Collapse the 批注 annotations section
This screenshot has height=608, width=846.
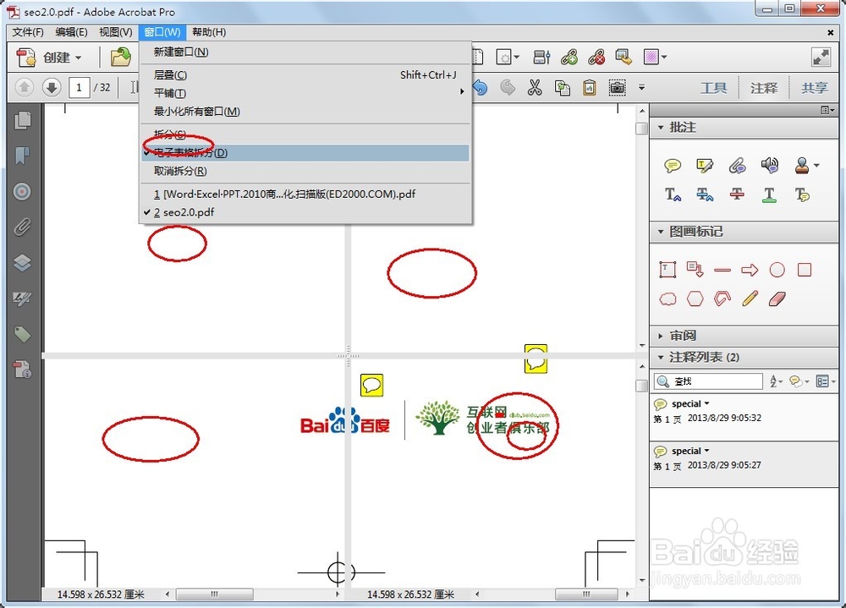click(661, 128)
